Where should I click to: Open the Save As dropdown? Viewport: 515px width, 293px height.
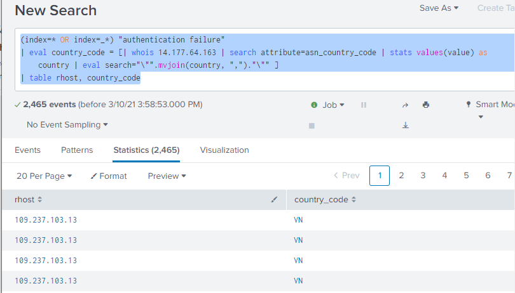click(x=439, y=8)
